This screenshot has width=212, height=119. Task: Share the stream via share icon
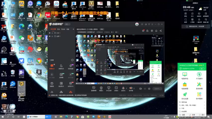pyautogui.click(x=161, y=31)
